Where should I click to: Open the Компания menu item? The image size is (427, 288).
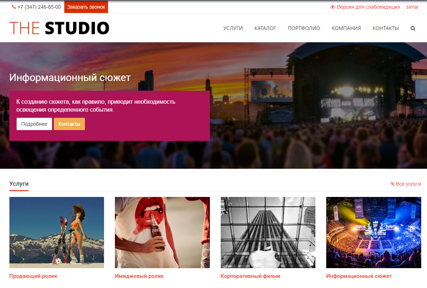346,28
